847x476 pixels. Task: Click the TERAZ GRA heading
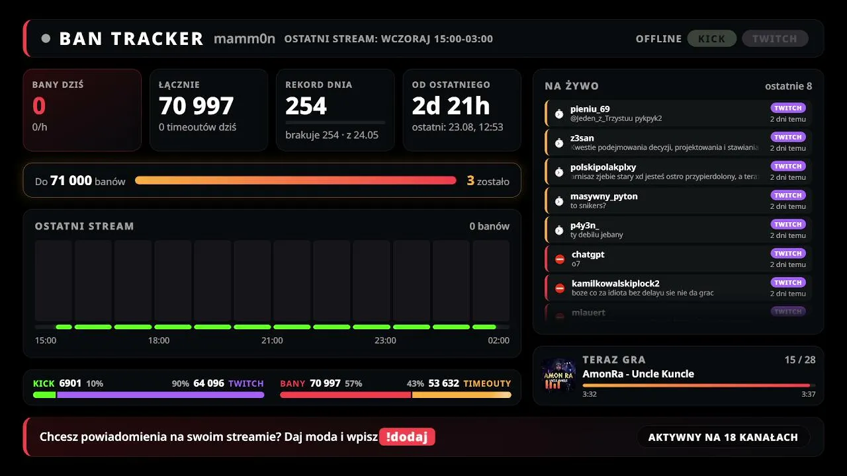pyautogui.click(x=614, y=360)
